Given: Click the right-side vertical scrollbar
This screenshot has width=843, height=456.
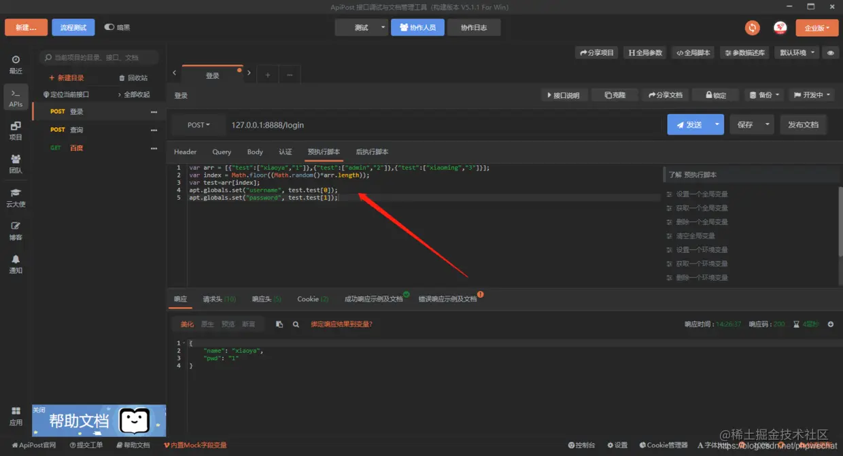Looking at the screenshot, I should [x=840, y=222].
